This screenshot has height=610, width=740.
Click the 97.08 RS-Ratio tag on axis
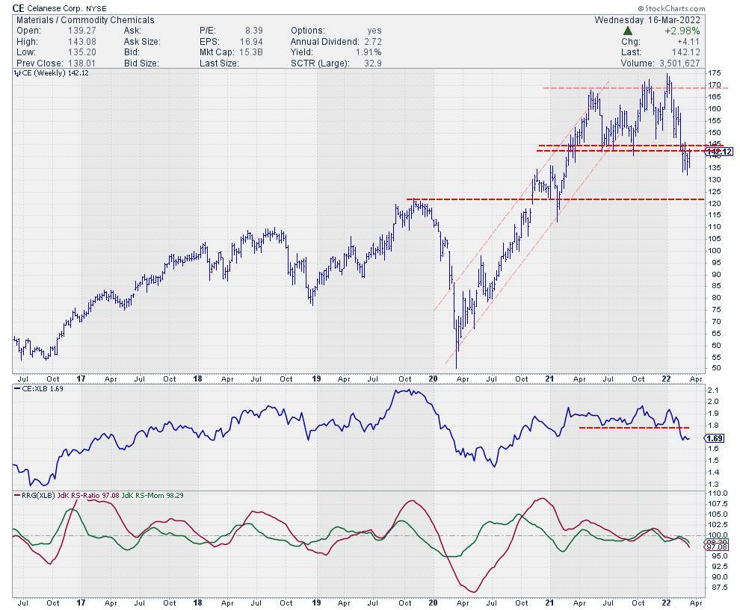(715, 547)
